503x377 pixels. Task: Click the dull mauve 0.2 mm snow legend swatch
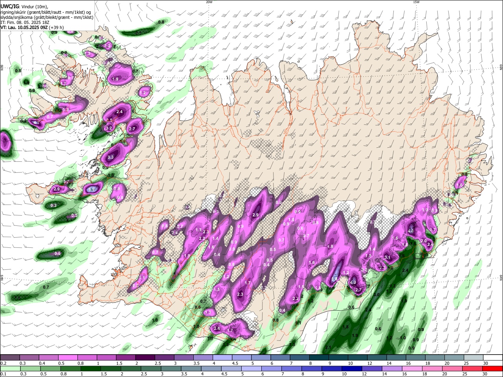[10, 358]
